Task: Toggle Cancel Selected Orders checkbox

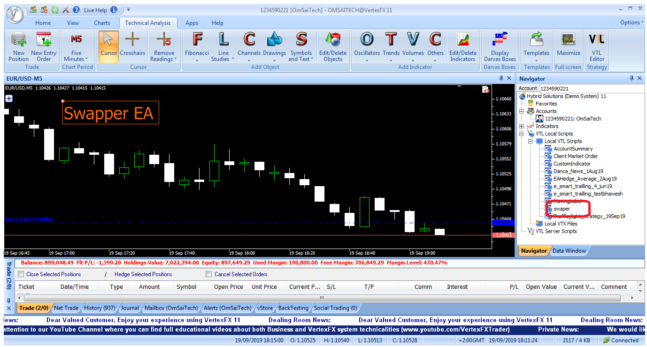Action: point(209,274)
